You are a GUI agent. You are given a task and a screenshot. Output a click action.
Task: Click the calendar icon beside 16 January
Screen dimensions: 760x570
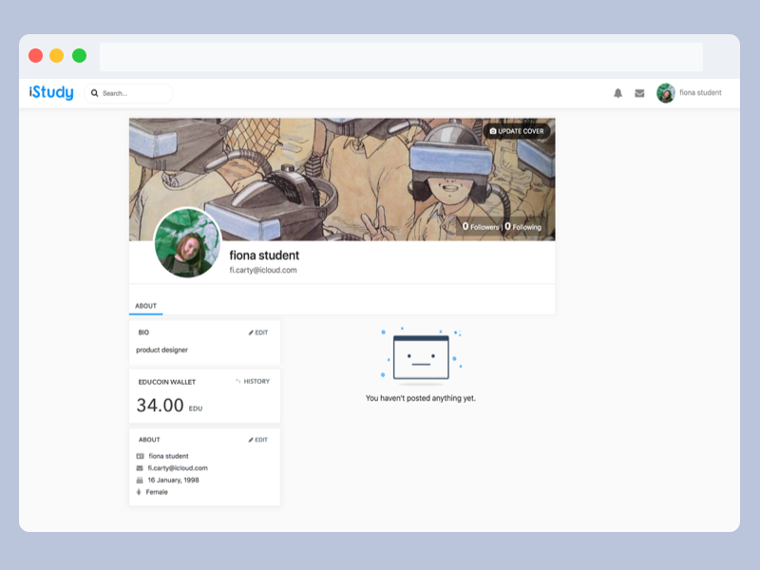(x=140, y=481)
